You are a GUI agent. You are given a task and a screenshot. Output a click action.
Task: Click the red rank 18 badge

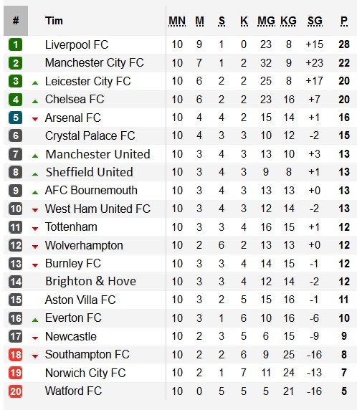coord(16,355)
